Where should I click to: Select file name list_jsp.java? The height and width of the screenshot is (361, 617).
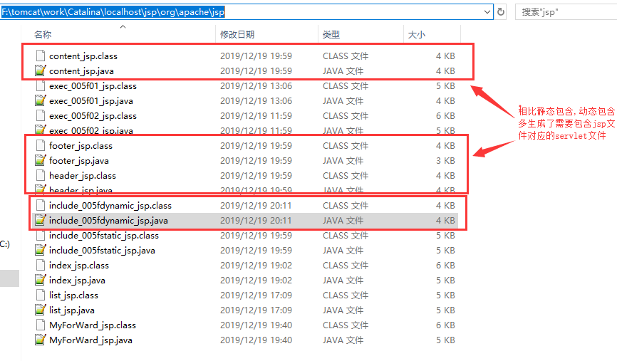72,310
